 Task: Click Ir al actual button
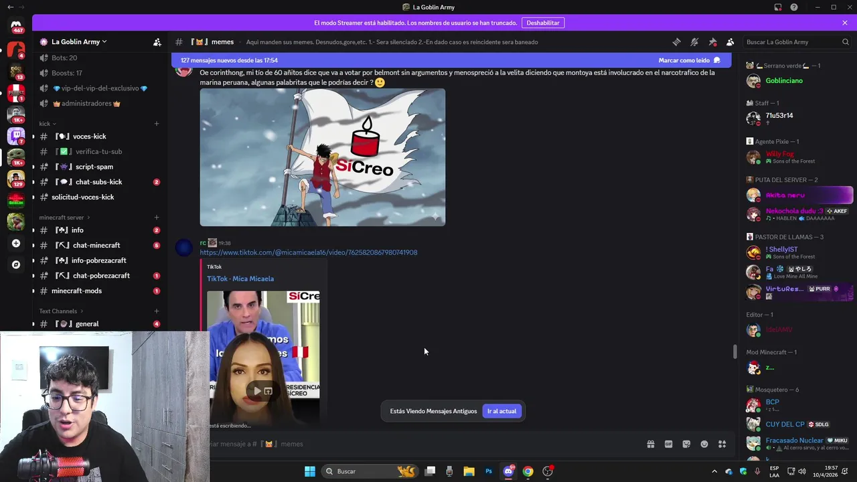pos(501,411)
